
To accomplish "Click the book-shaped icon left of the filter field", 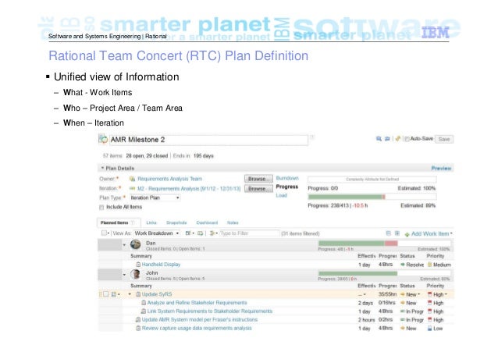I will pos(201,233).
